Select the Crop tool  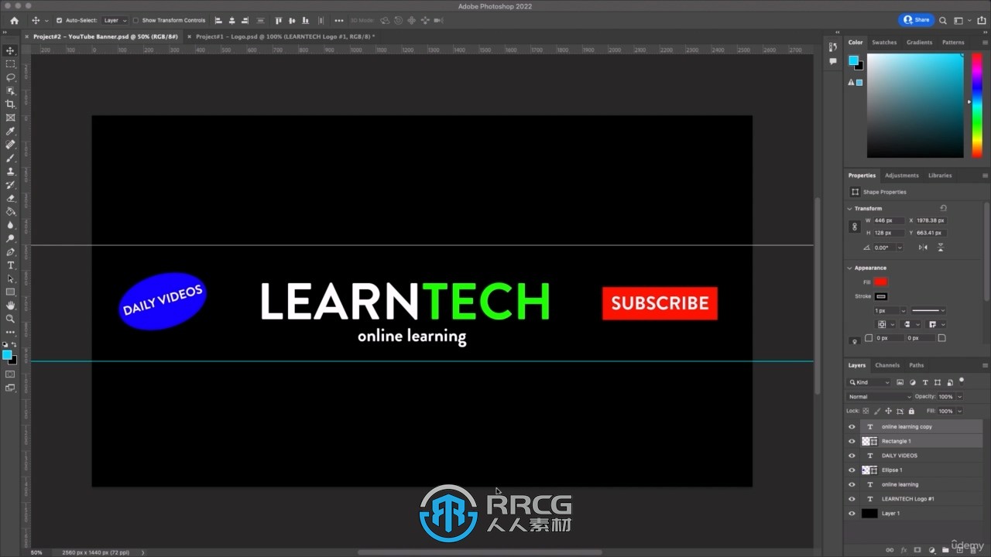pyautogui.click(x=10, y=104)
